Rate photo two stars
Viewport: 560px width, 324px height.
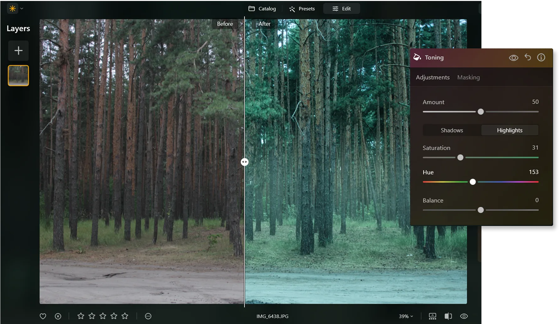point(92,316)
